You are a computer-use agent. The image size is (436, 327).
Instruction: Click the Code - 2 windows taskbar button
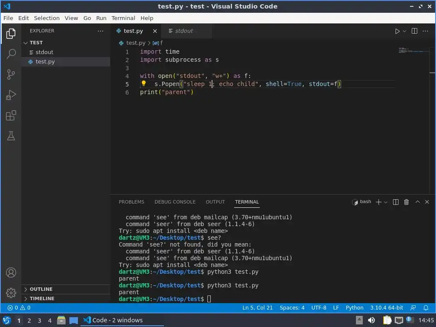[122, 320]
